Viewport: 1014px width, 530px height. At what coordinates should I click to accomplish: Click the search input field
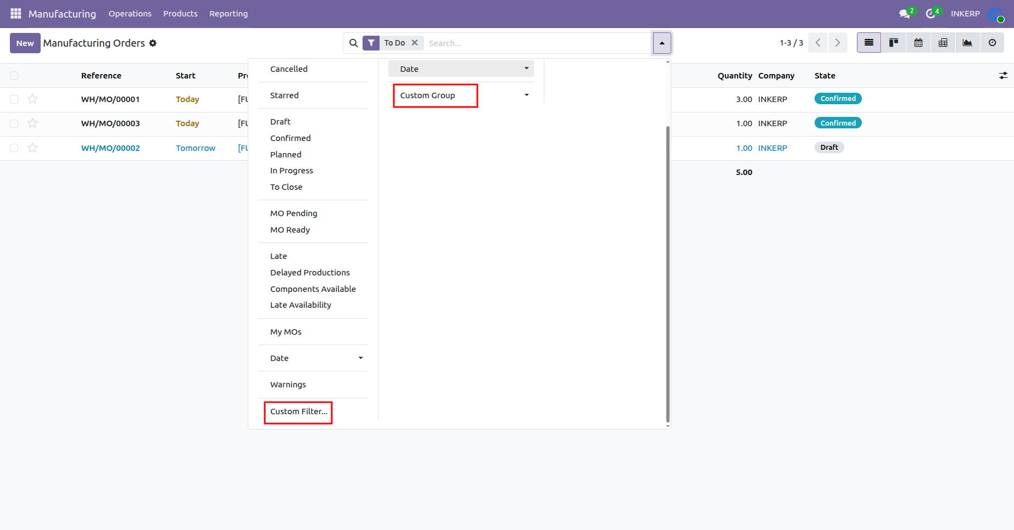click(538, 43)
